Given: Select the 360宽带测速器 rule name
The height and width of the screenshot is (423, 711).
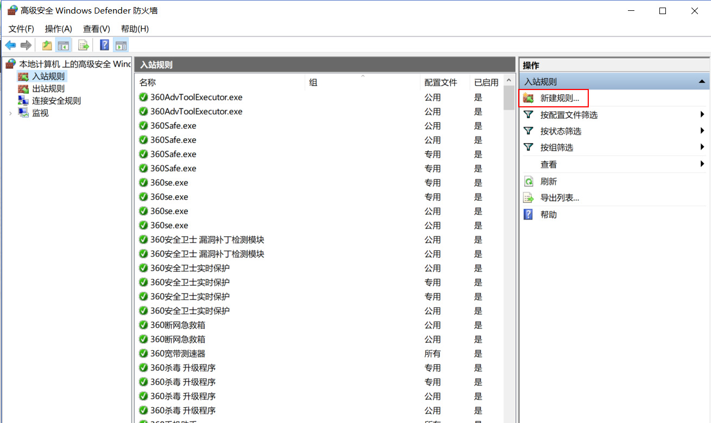Looking at the screenshot, I should coord(178,354).
